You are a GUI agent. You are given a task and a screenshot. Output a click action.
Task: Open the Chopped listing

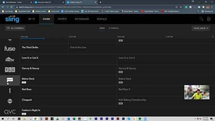click(x=68, y=101)
